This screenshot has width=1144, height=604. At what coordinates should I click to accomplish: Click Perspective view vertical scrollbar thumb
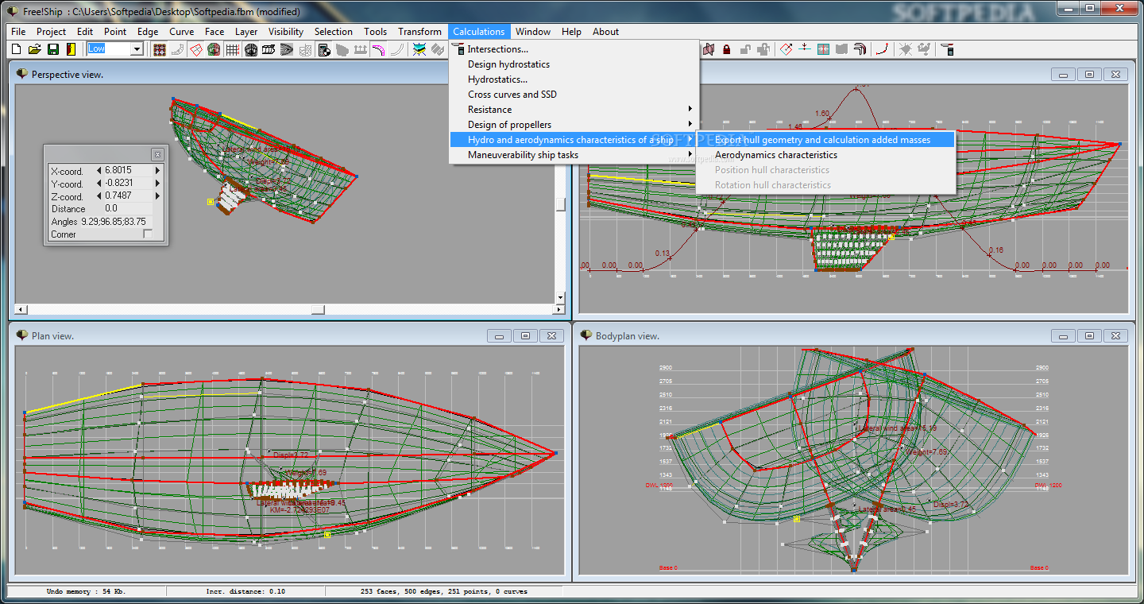pos(560,204)
